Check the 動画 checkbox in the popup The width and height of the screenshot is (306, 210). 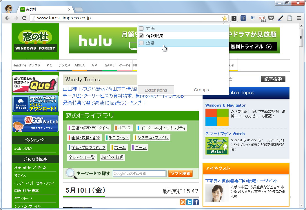[x=141, y=28]
